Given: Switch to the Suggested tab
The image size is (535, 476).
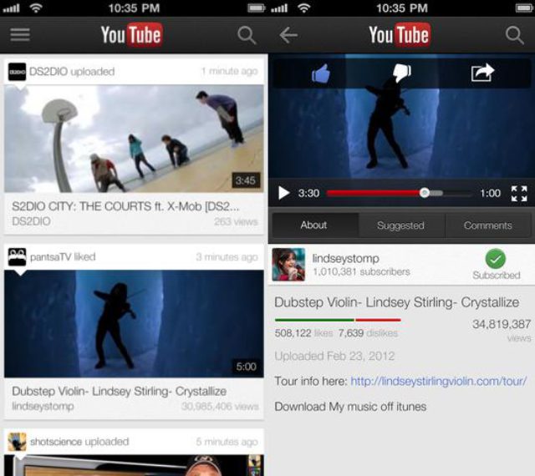Looking at the screenshot, I should [401, 225].
